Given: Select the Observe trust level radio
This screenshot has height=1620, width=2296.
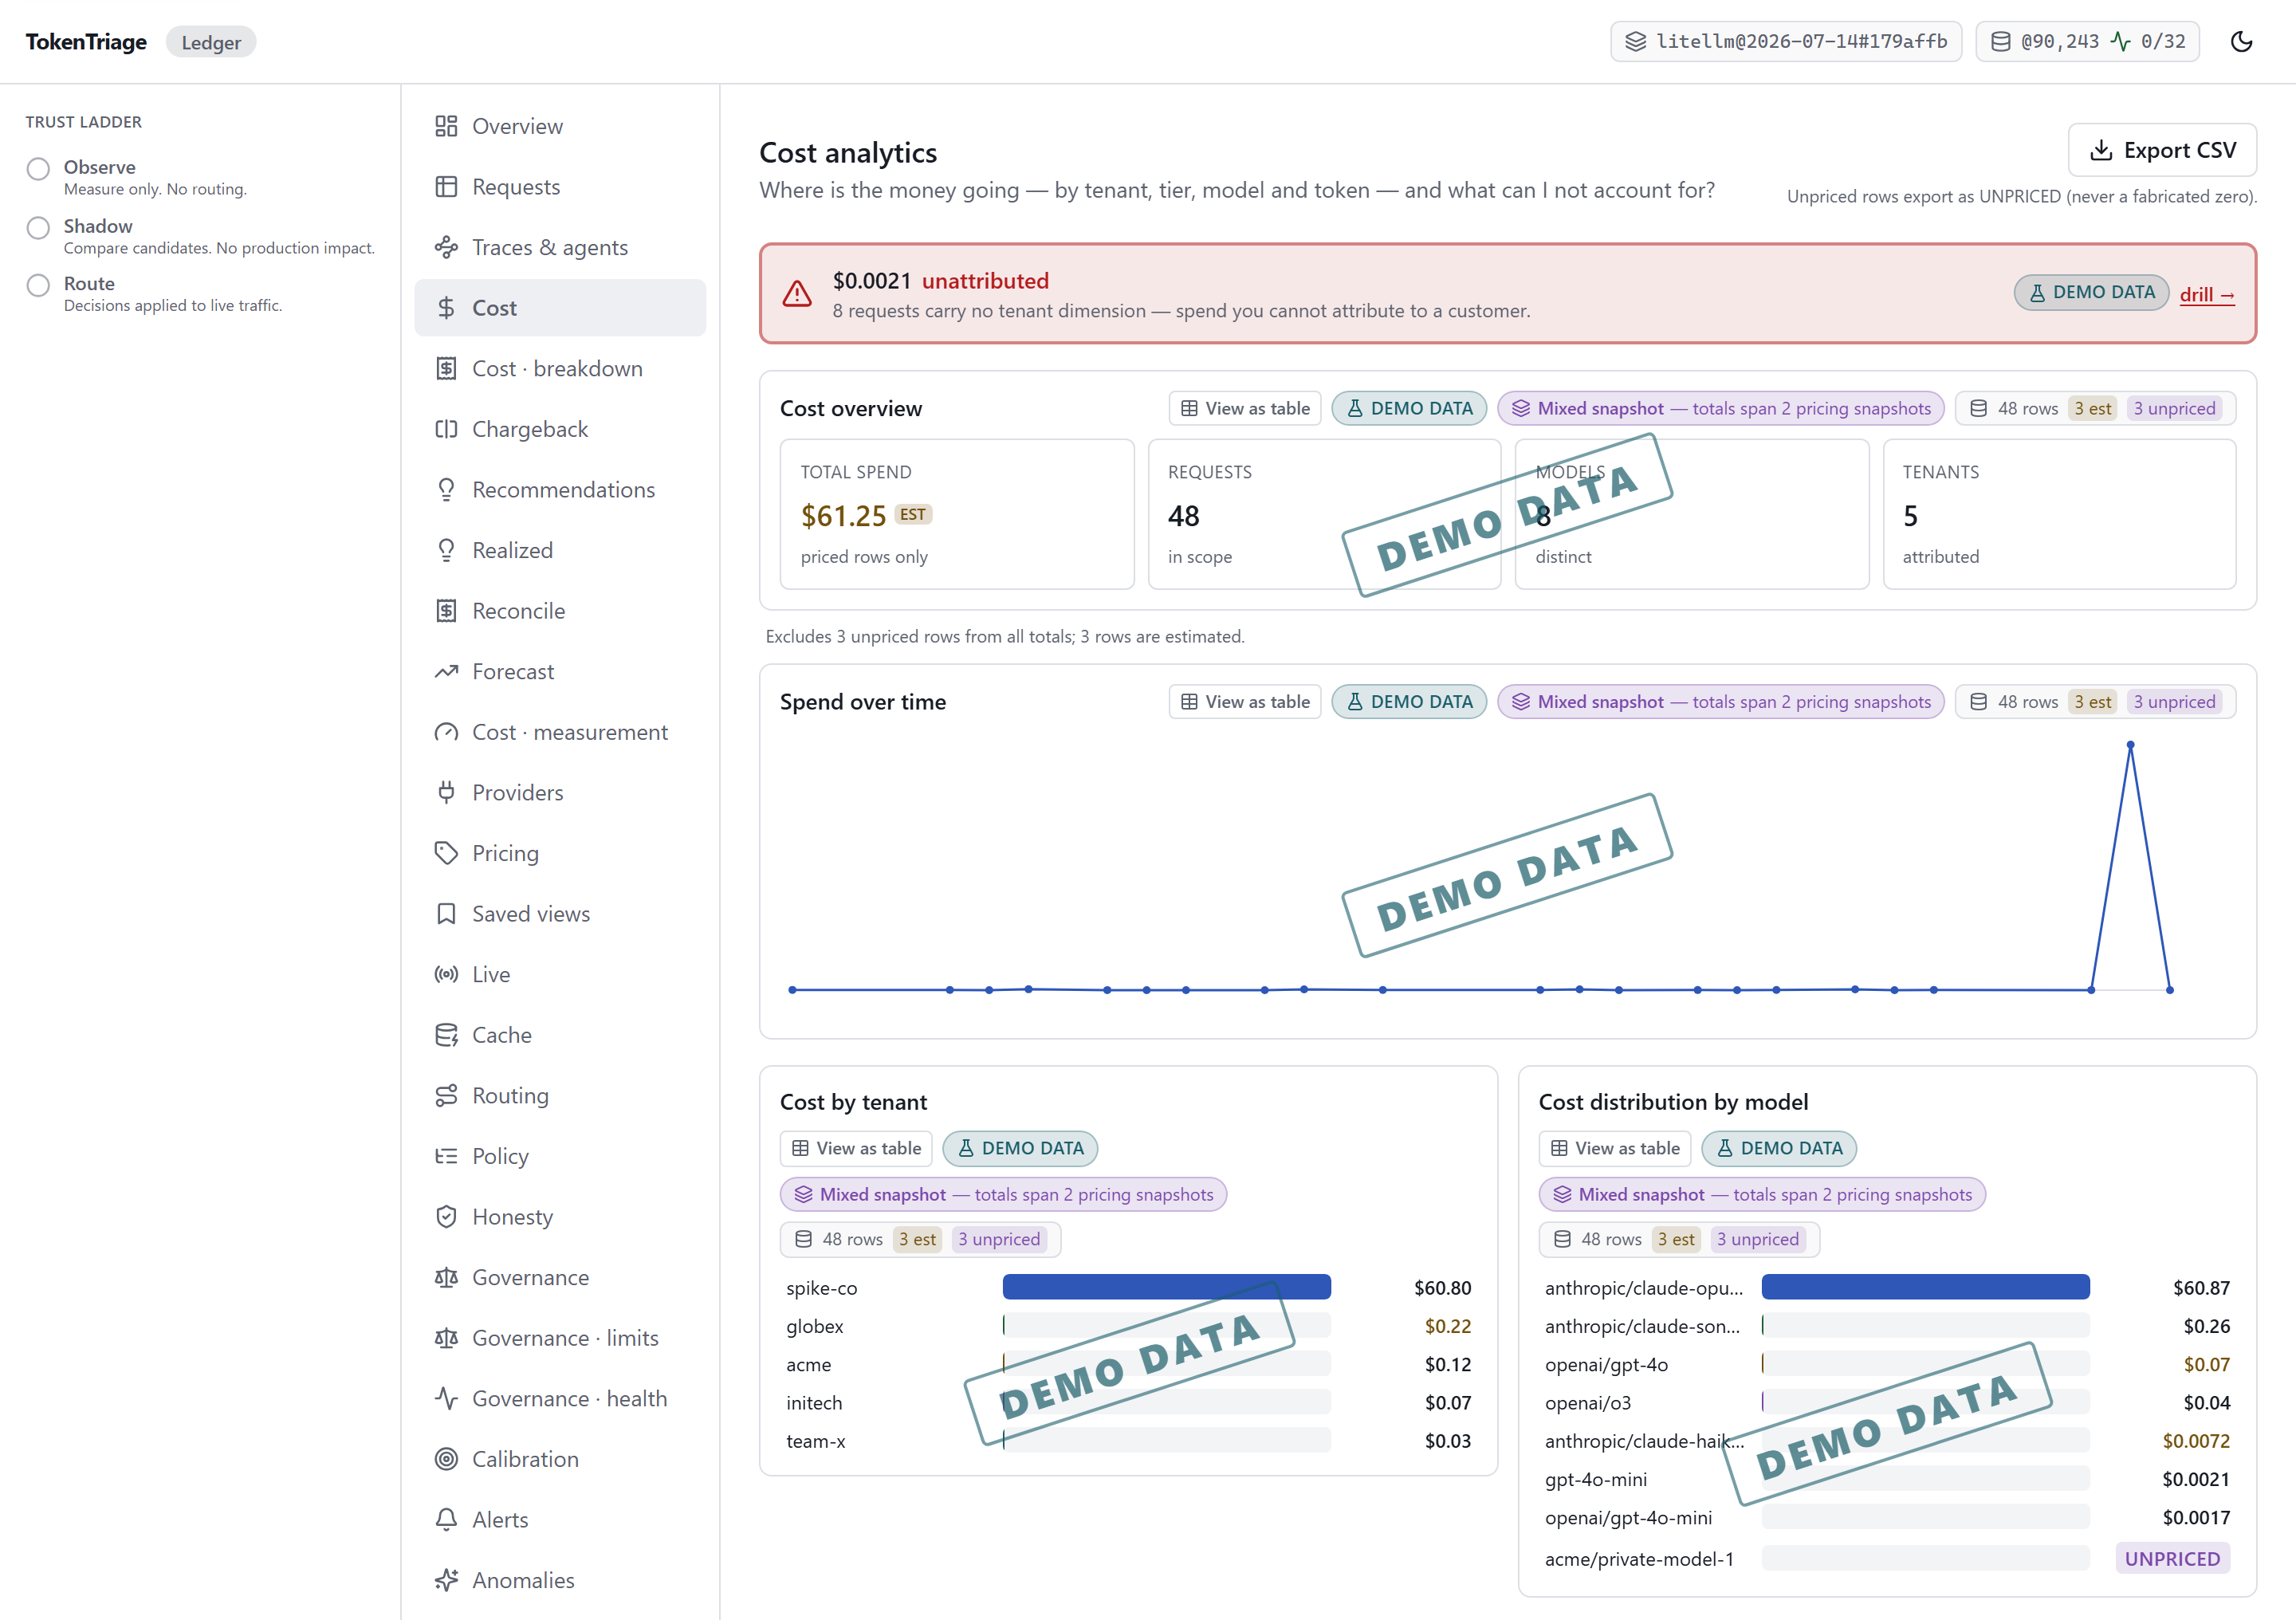Looking at the screenshot, I should pos(38,168).
